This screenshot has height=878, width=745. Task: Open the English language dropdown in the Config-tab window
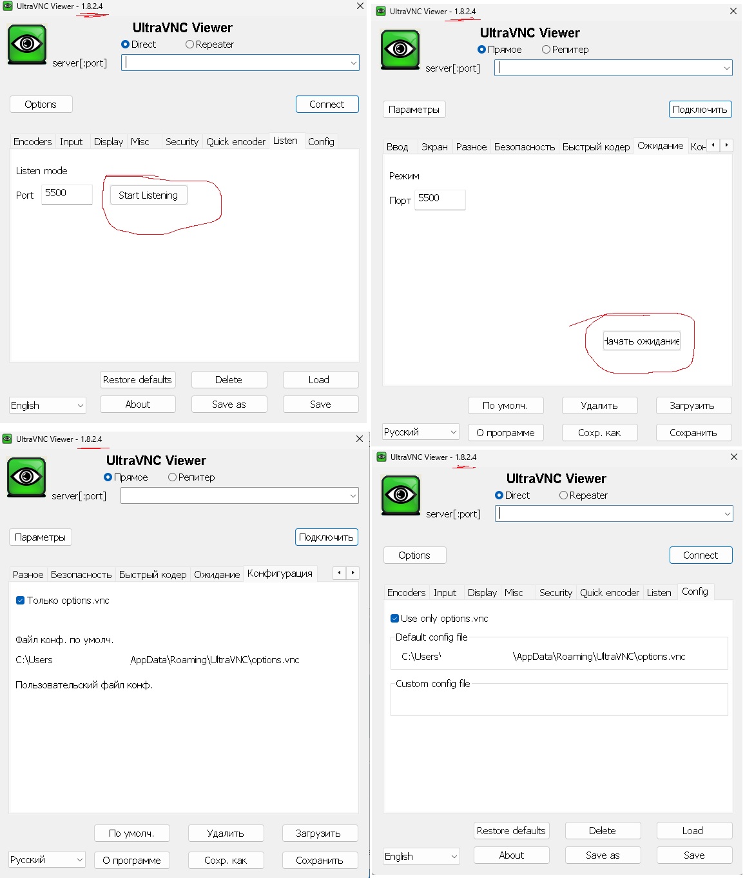point(421,857)
